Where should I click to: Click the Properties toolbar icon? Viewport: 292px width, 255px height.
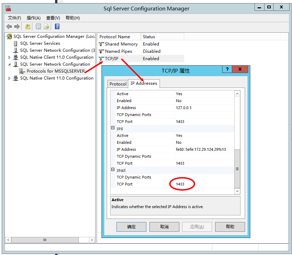coord(38,27)
